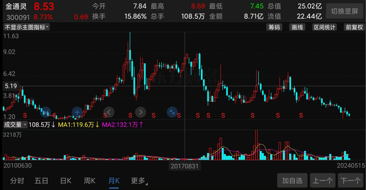Image resolution: width=366 pixels, height=190 pixels.
Task: Expand the 更多 period options
Action: (139, 180)
